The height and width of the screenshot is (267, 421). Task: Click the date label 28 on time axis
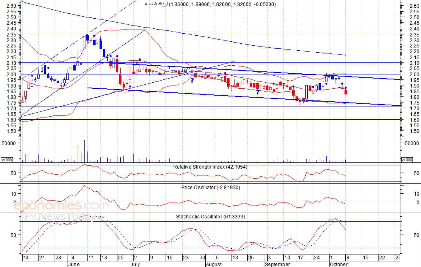point(58,258)
